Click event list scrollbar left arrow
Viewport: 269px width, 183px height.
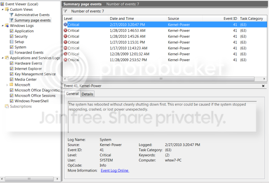coord(65,79)
